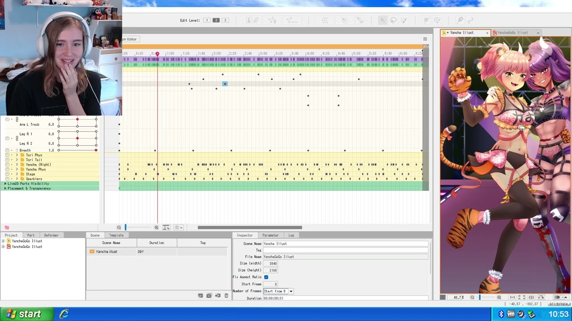The image size is (572, 321).
Task: Select the brush selection tool
Action: tap(404, 21)
